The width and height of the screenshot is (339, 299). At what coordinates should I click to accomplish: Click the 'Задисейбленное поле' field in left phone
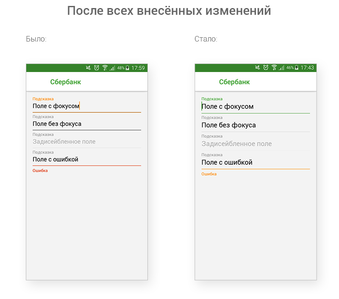coord(87,141)
